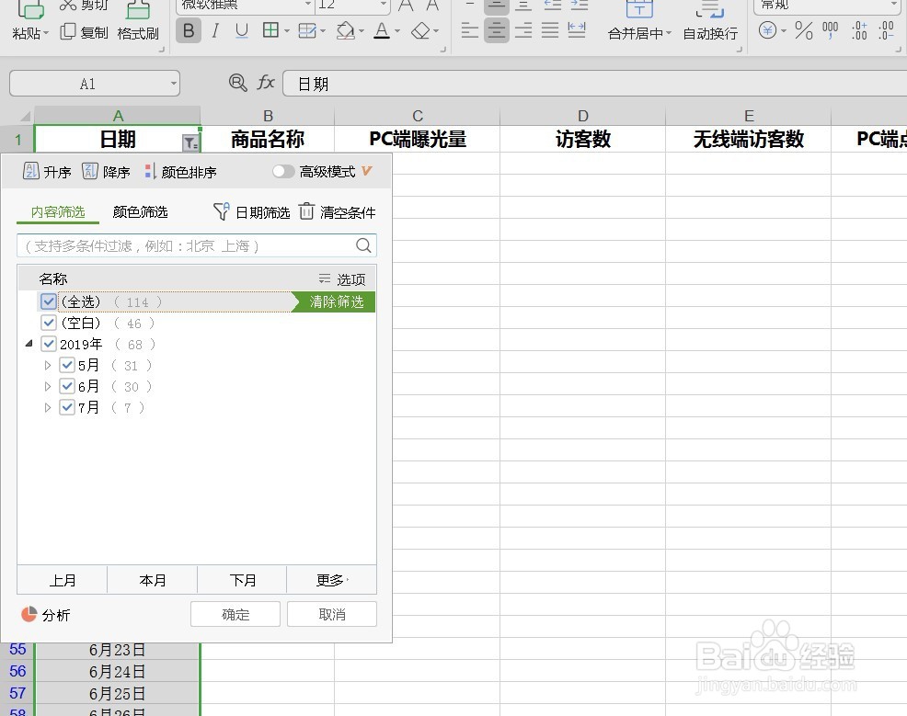Sort ascending with 升序
The image size is (907, 716).
pos(47,171)
